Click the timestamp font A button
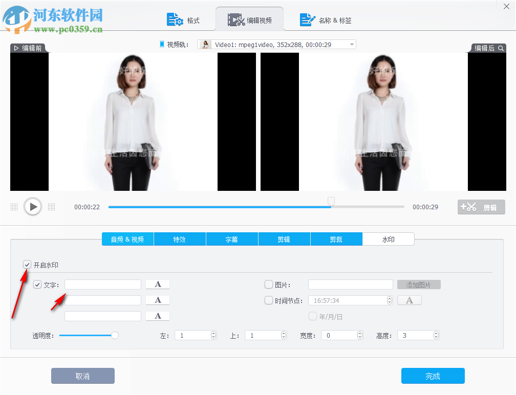Viewport: 516px width, 395px height. [409, 300]
